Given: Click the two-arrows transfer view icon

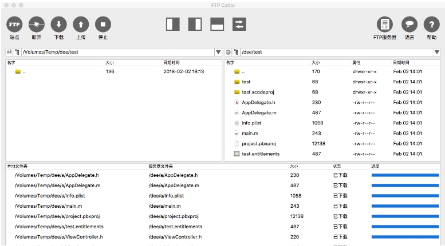Looking at the screenshot, I should (x=239, y=24).
